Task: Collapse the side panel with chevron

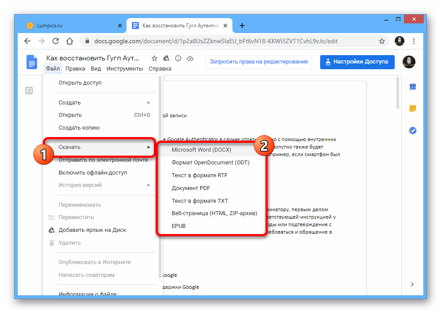Action: tap(413, 284)
